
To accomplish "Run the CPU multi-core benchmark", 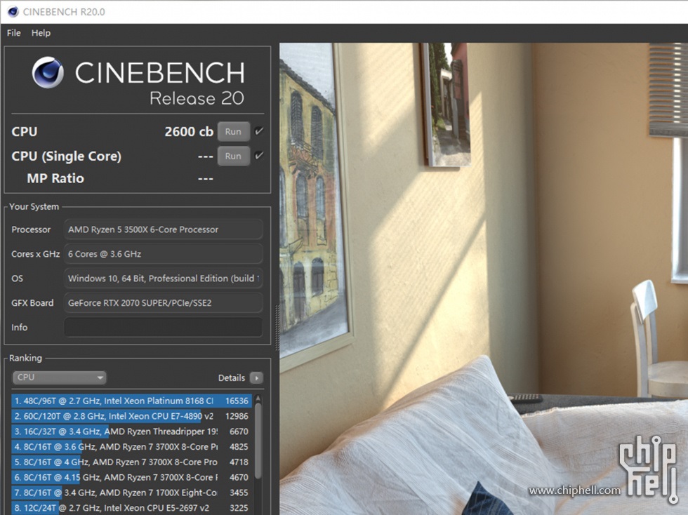I will point(233,132).
